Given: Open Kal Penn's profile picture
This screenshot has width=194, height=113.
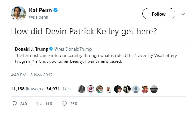Looking at the screenshot, I should (x=18, y=14).
